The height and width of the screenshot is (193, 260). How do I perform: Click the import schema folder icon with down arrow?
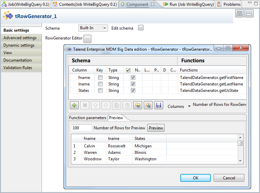tap(138, 105)
